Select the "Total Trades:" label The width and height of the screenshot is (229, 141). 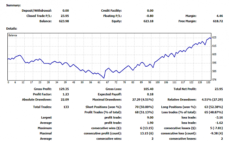point(42,107)
